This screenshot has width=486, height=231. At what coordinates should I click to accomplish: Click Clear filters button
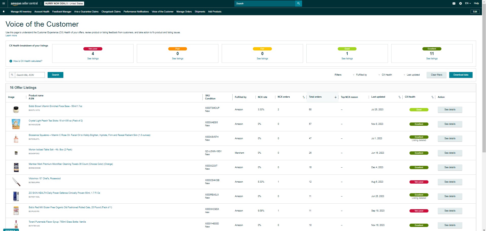[x=437, y=75]
